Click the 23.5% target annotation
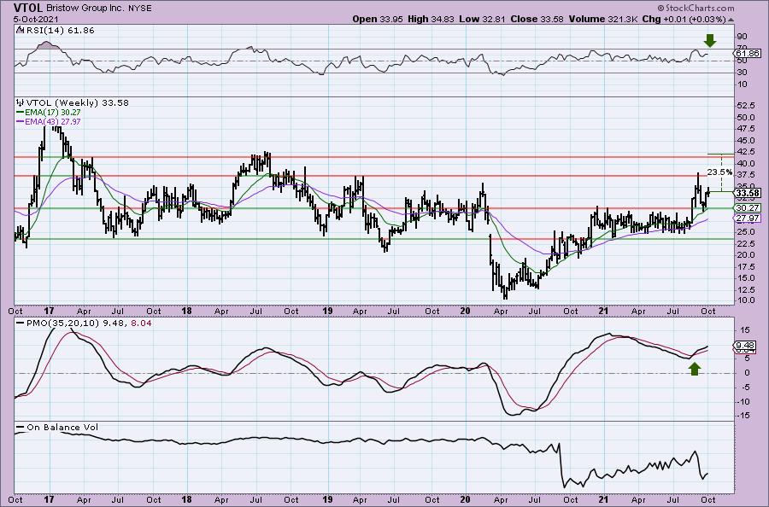Screen dimensions: 769x507 (720, 172)
